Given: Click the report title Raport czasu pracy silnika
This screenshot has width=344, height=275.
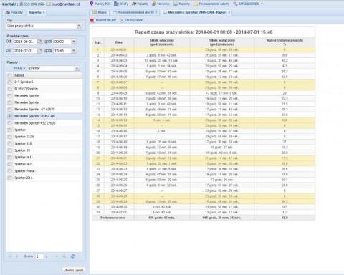Looking at the screenshot, I should coord(204,32).
